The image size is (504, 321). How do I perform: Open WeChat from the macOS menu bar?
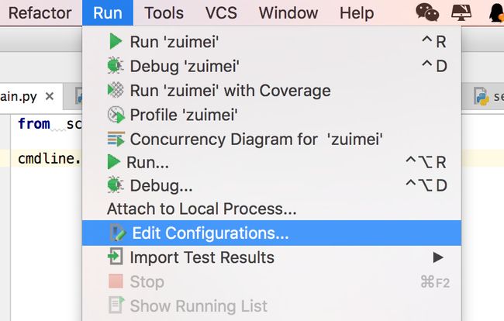[427, 13]
